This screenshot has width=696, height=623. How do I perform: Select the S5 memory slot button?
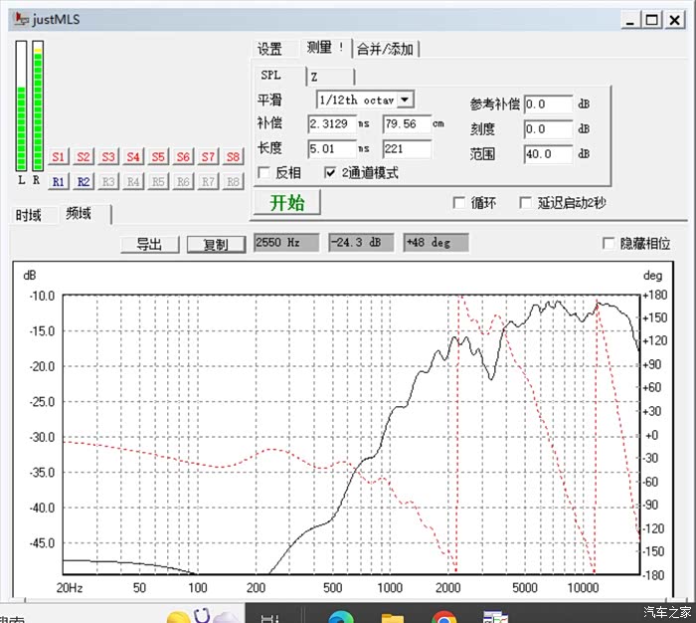tap(158, 157)
